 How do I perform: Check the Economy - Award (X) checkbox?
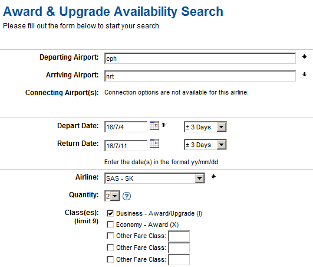(110, 224)
